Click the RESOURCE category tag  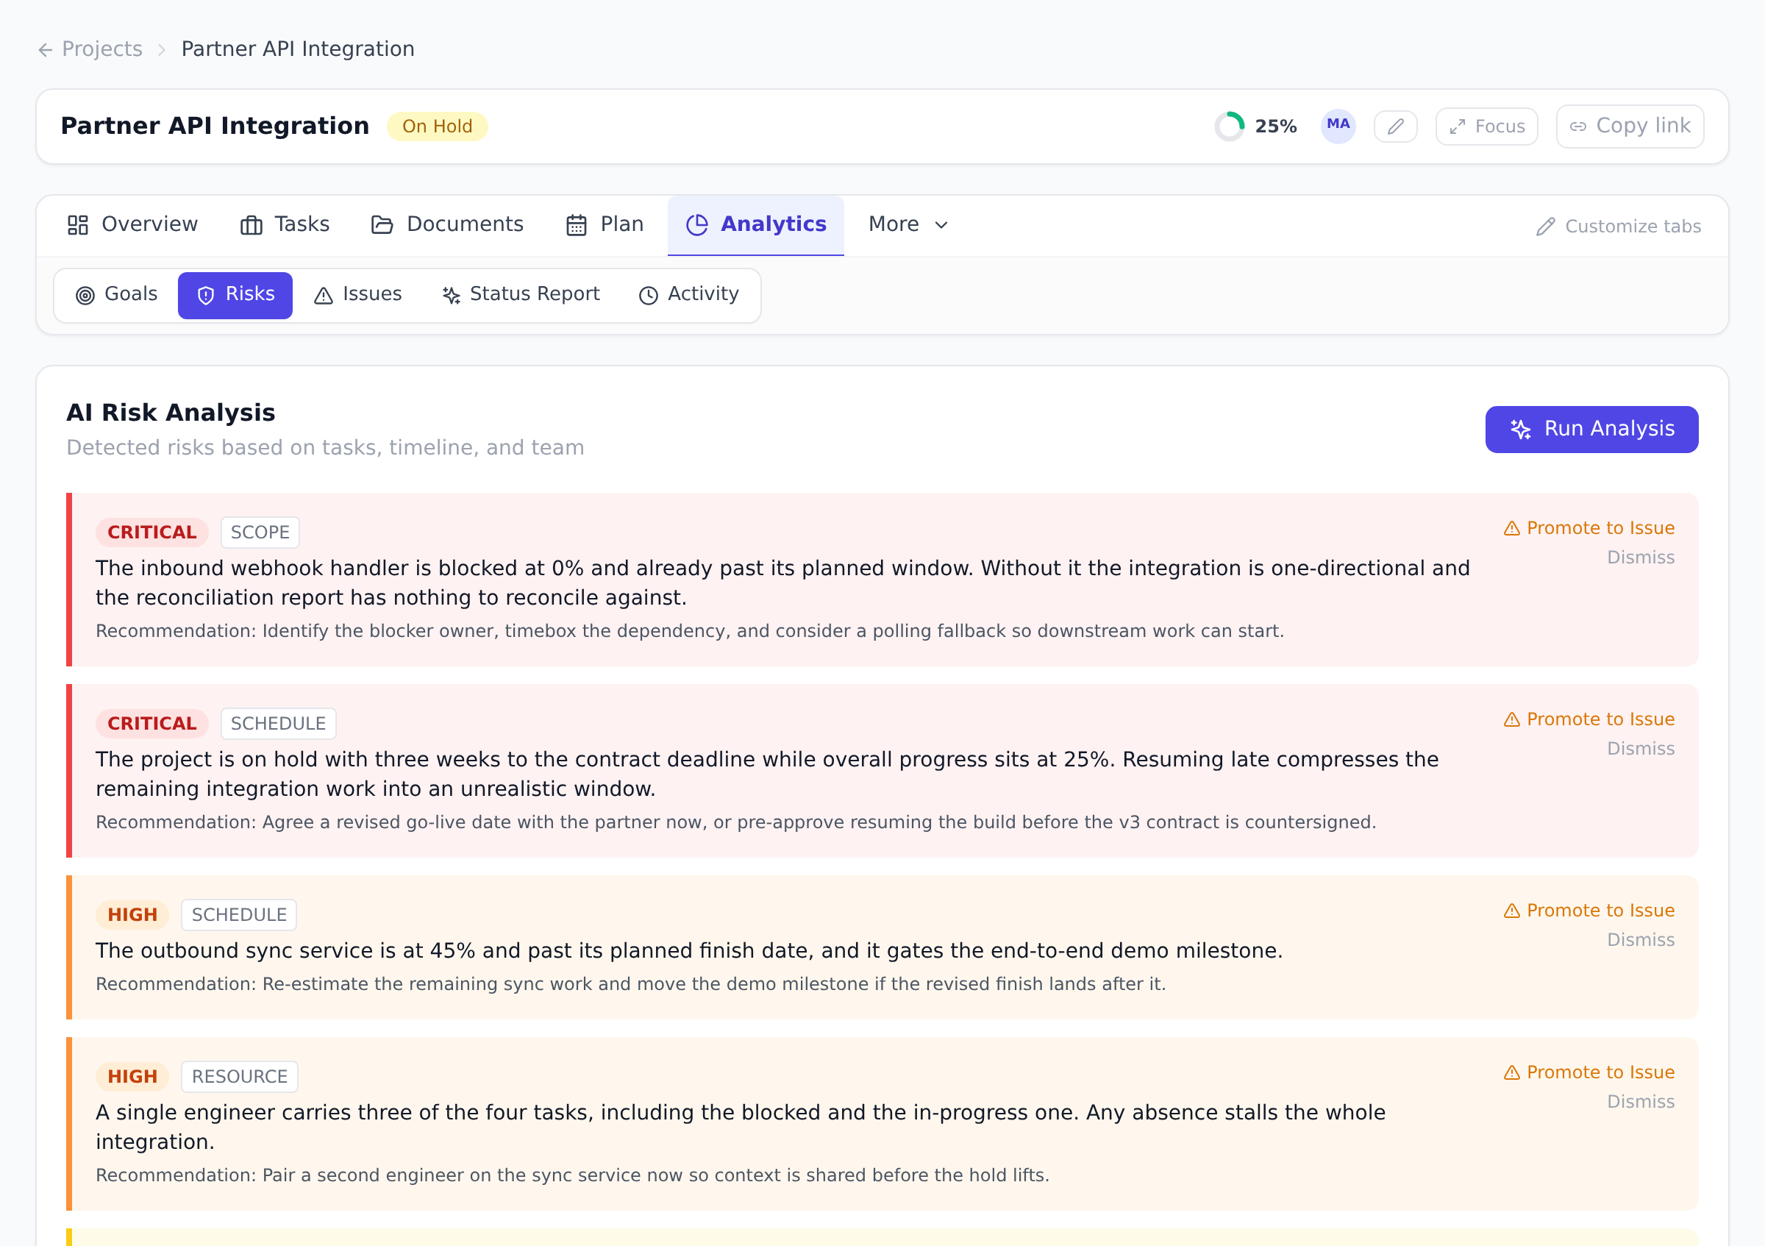240,1077
